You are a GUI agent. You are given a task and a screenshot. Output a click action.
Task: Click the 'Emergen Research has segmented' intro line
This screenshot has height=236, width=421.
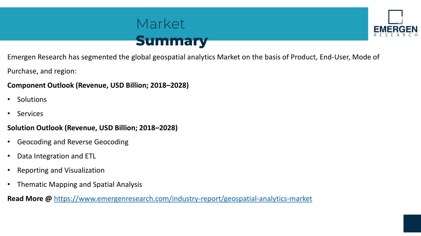(193, 57)
